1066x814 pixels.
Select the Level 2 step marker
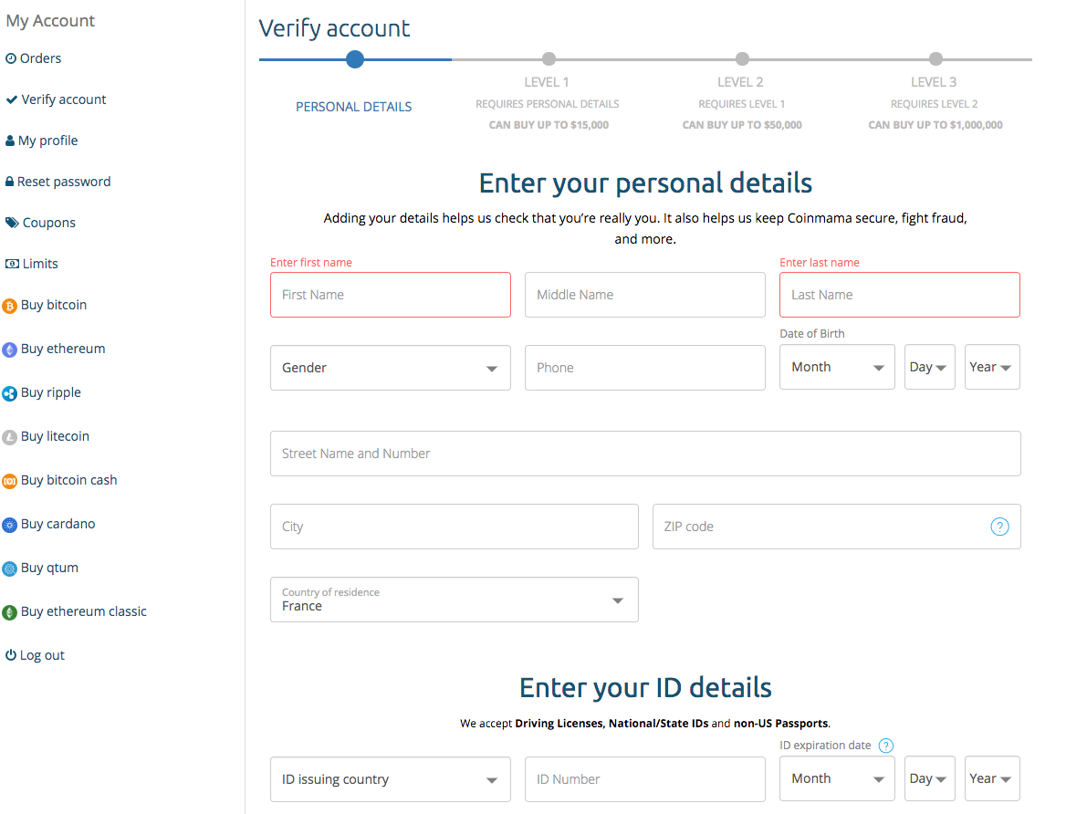[x=742, y=59]
